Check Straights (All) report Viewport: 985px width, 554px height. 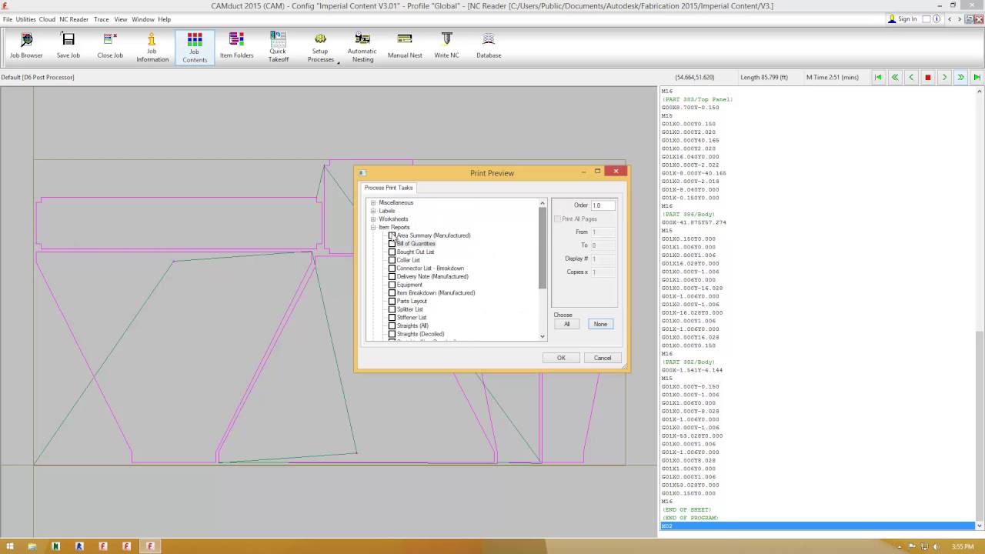tap(392, 325)
